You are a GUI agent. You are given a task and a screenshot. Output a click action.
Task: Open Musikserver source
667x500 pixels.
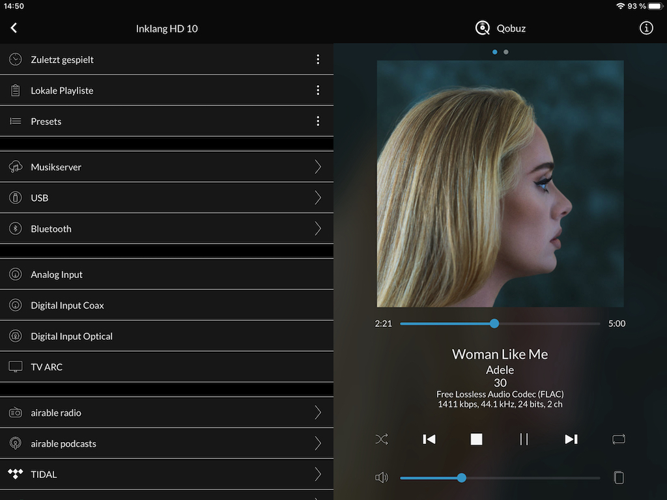pos(167,167)
